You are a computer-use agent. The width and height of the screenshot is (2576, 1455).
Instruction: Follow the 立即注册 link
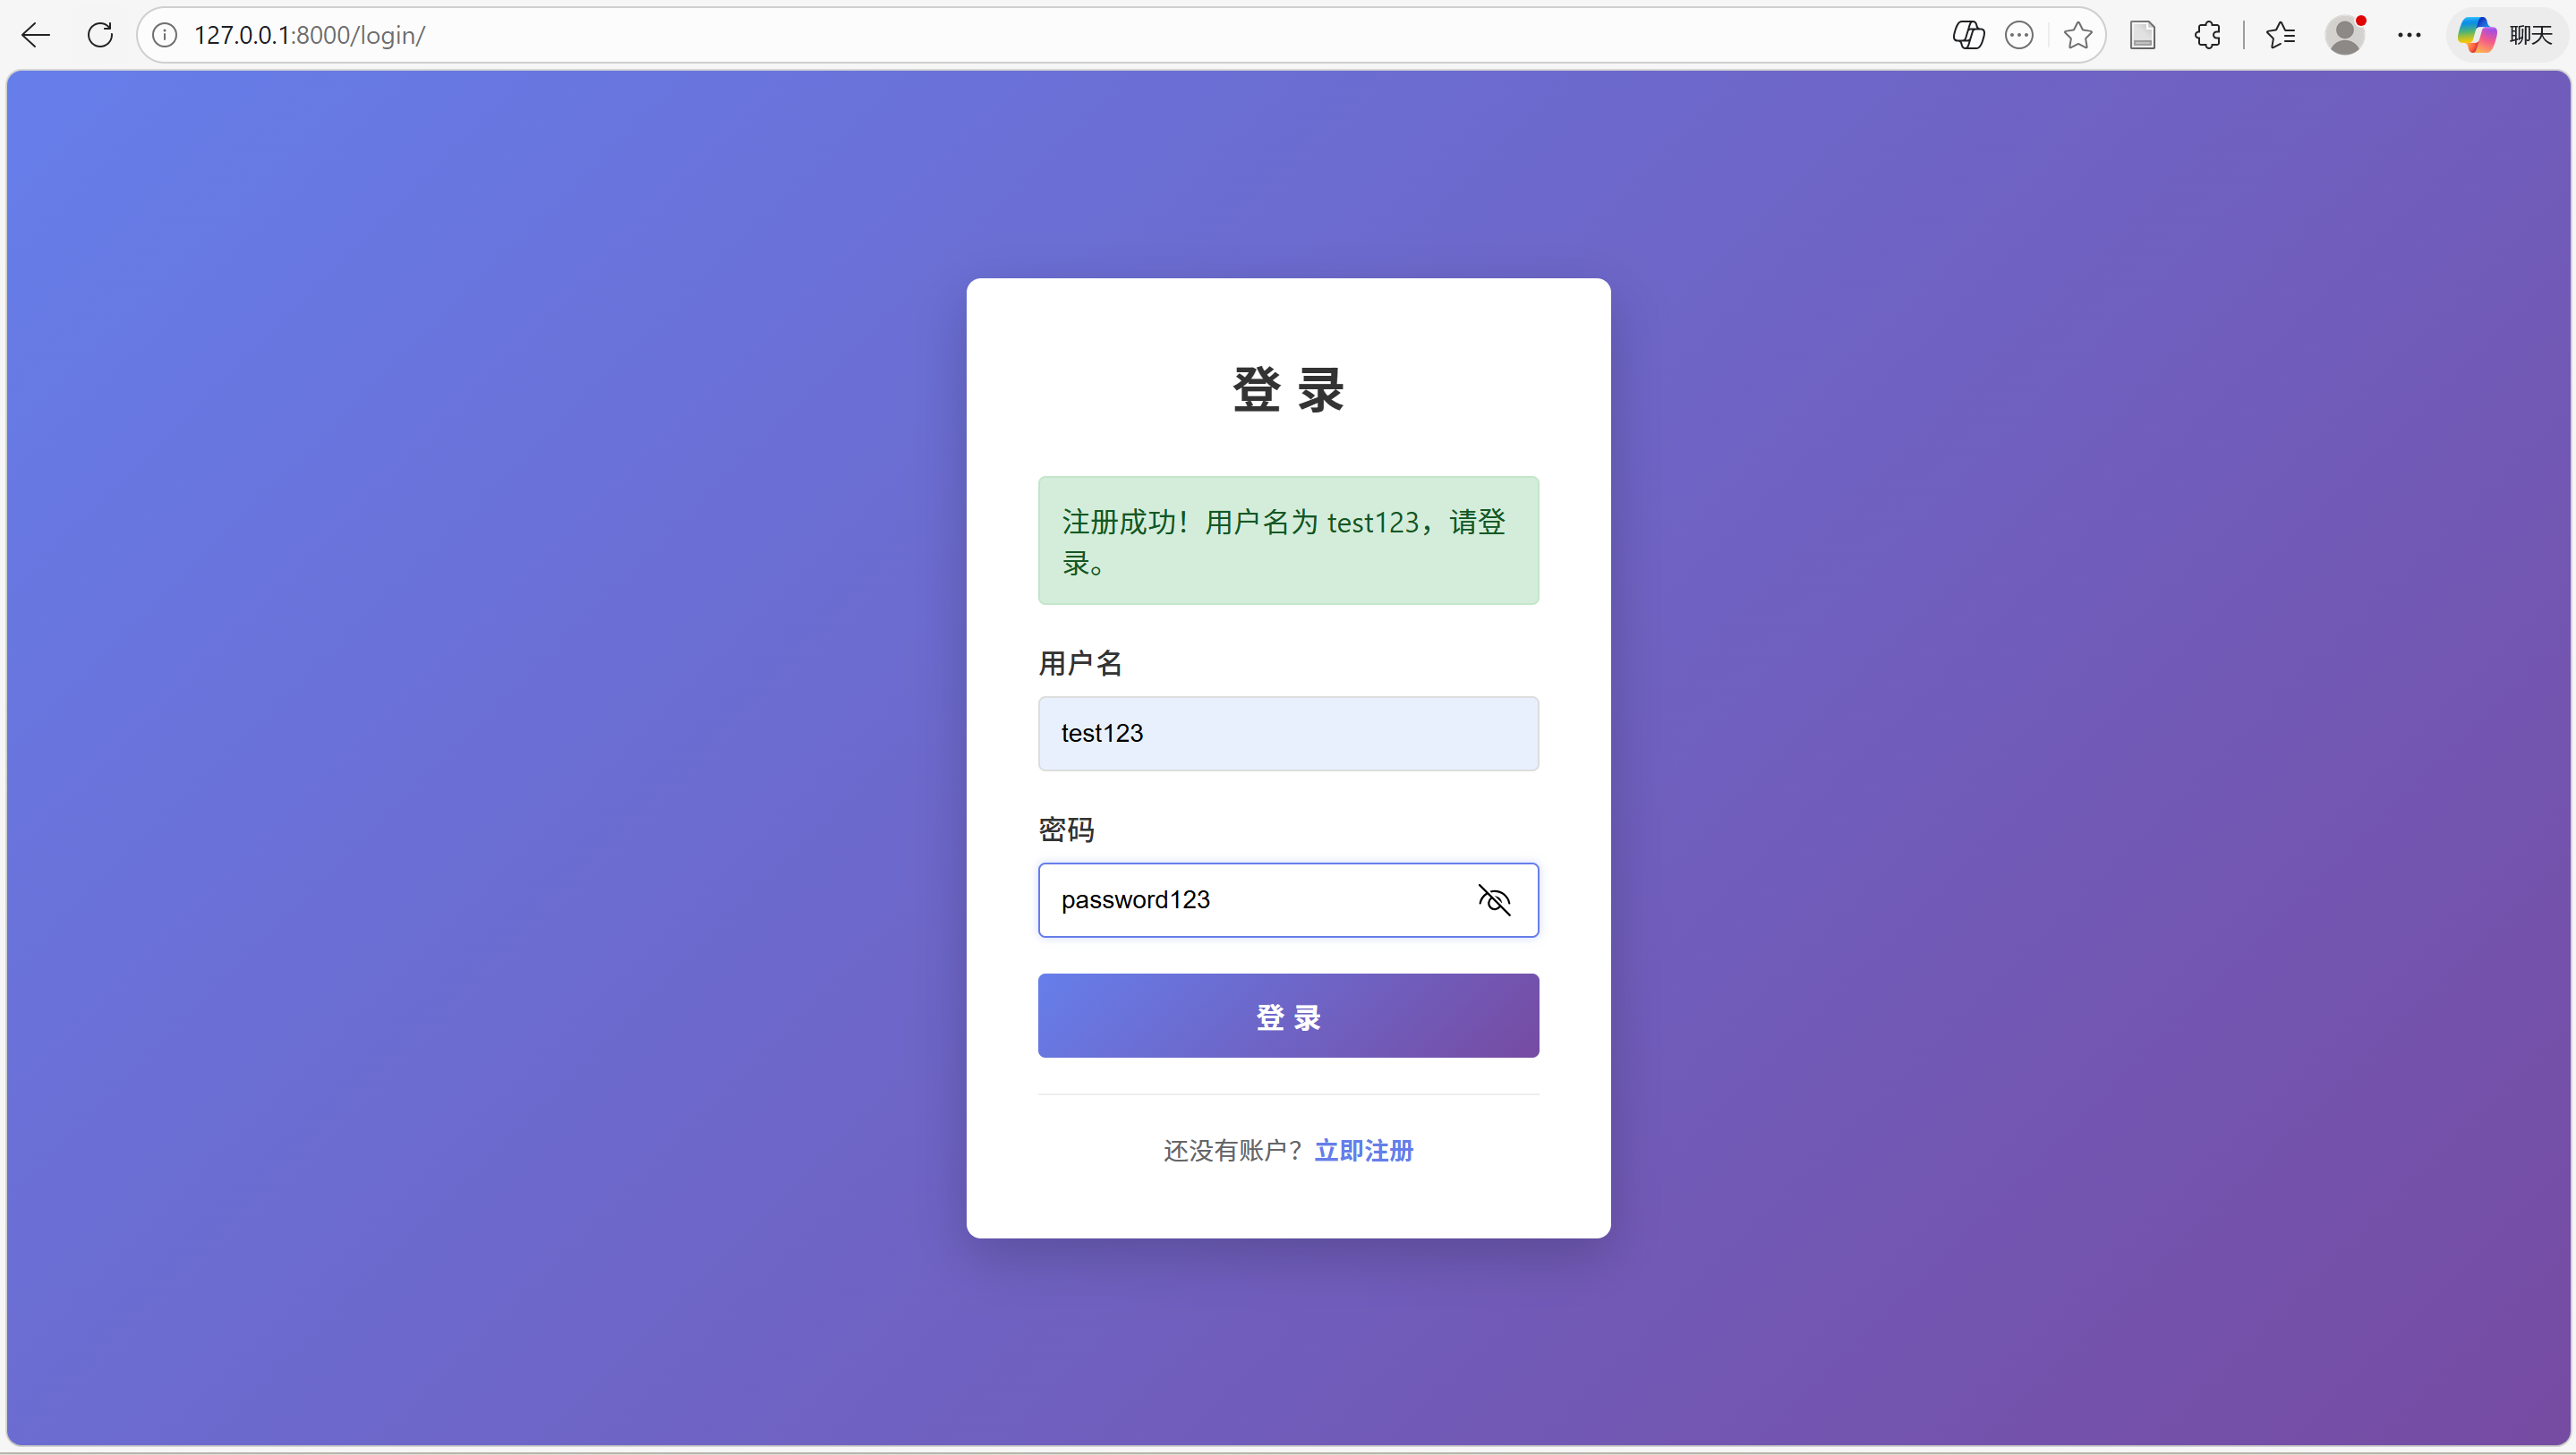pos(1363,1151)
